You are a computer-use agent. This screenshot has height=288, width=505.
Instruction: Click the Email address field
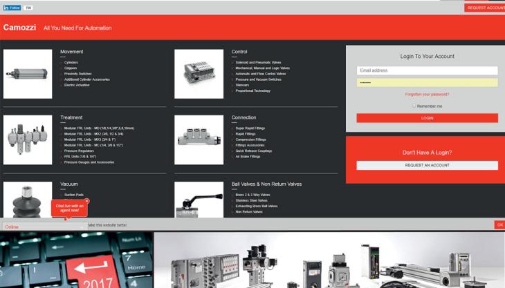pyautogui.click(x=427, y=70)
